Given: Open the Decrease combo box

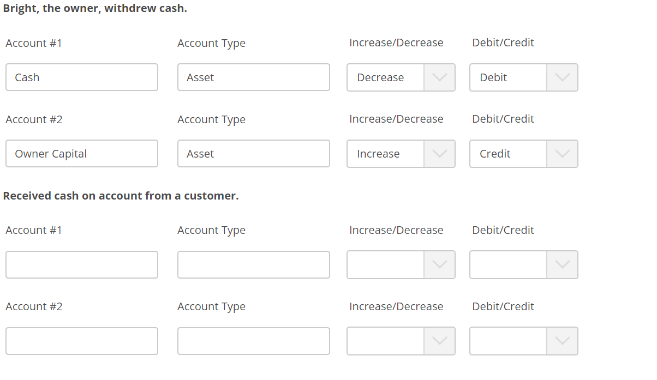Looking at the screenshot, I should pos(385,77).
